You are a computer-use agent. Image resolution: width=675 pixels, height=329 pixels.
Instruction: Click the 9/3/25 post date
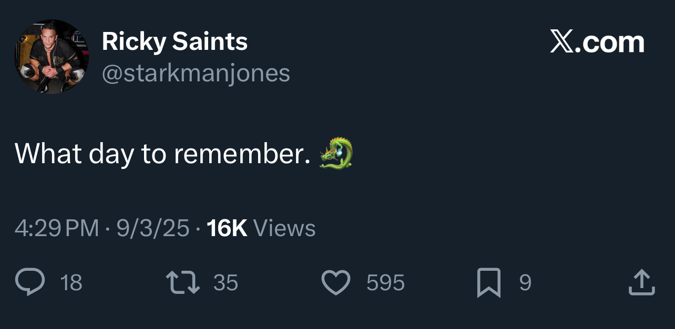[x=152, y=228]
